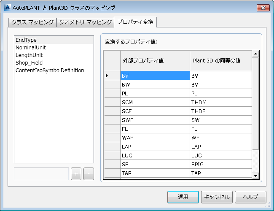Click the キャンセル button
The height and width of the screenshot is (211, 274).
coord(217,197)
